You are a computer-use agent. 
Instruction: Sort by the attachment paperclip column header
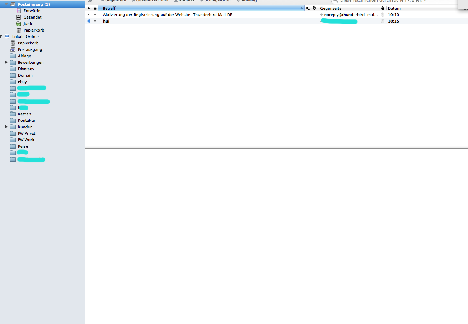click(x=315, y=8)
